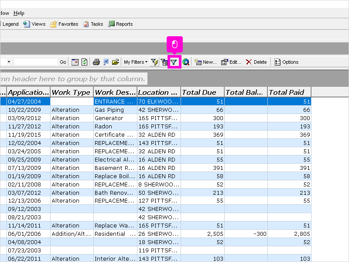Select the Basement R... cell

point(115,168)
